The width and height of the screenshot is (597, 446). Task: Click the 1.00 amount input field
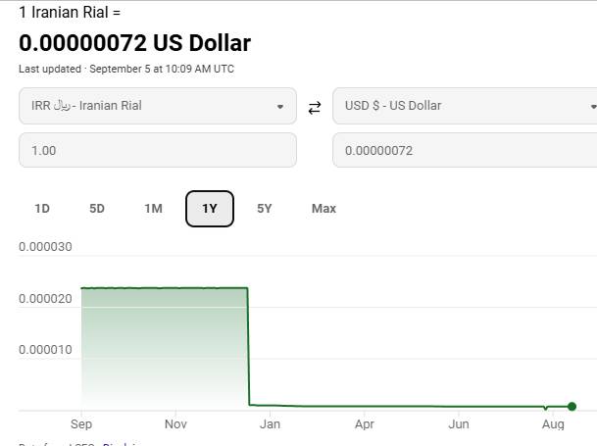coord(158,150)
